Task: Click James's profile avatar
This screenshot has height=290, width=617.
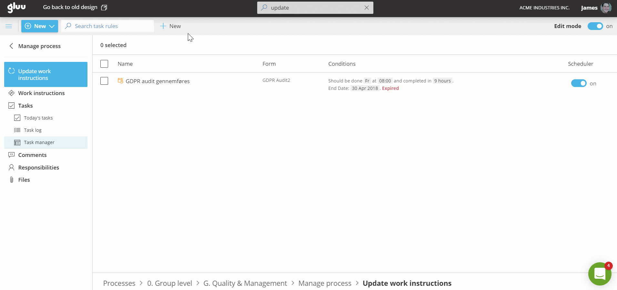Action: tap(606, 8)
